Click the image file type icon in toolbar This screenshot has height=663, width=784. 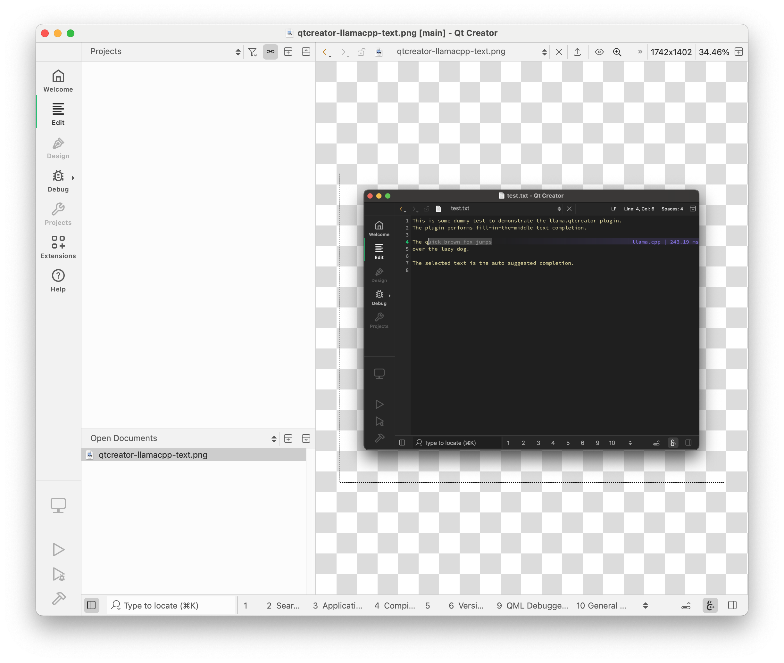pyautogui.click(x=379, y=52)
